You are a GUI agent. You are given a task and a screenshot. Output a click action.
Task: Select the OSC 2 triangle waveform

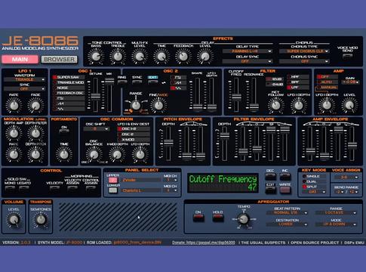tap(178, 88)
